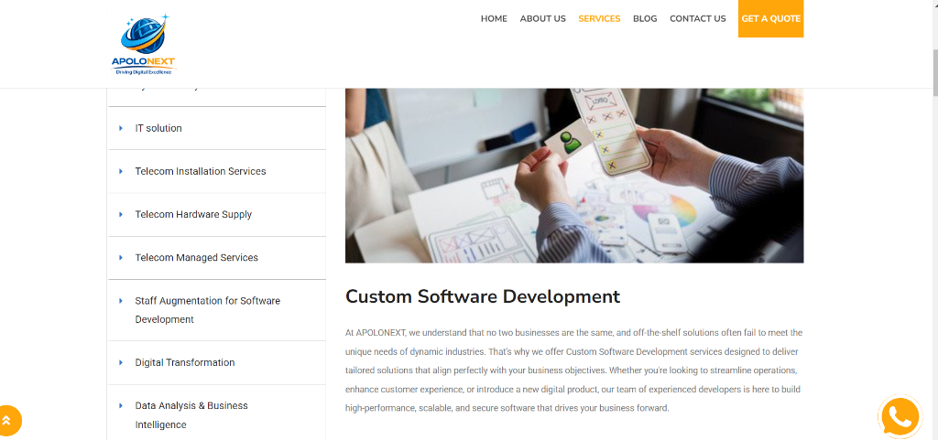Click the wireframe design banner image
The image size is (938, 440).
(x=574, y=176)
